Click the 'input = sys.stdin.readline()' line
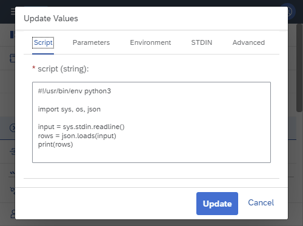 click(81, 127)
